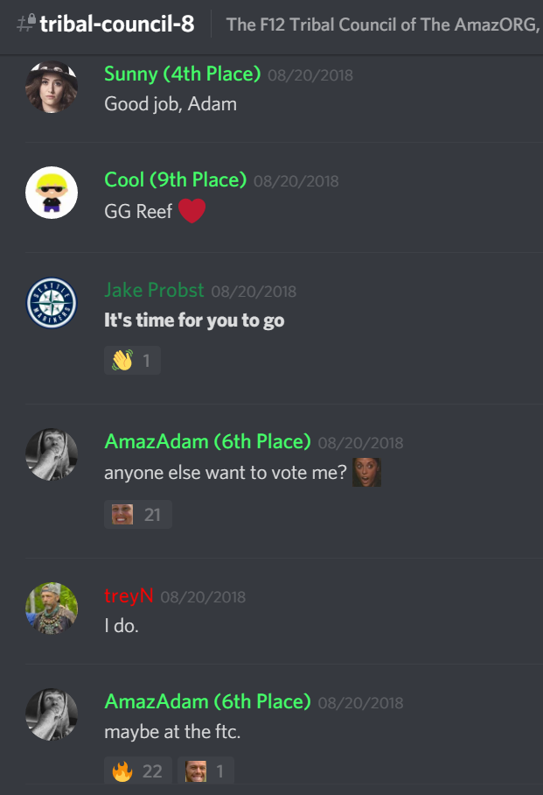543x795 pixels.
Task: Click AmazAdam's avatar on "anyone else" message
Action: pyautogui.click(x=52, y=454)
